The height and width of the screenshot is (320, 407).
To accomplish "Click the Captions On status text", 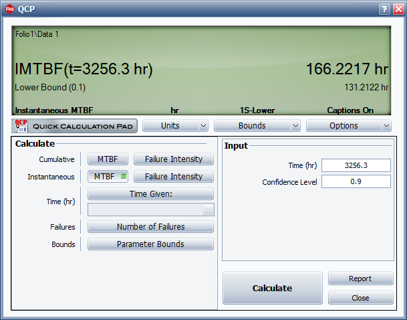I will tap(350, 110).
